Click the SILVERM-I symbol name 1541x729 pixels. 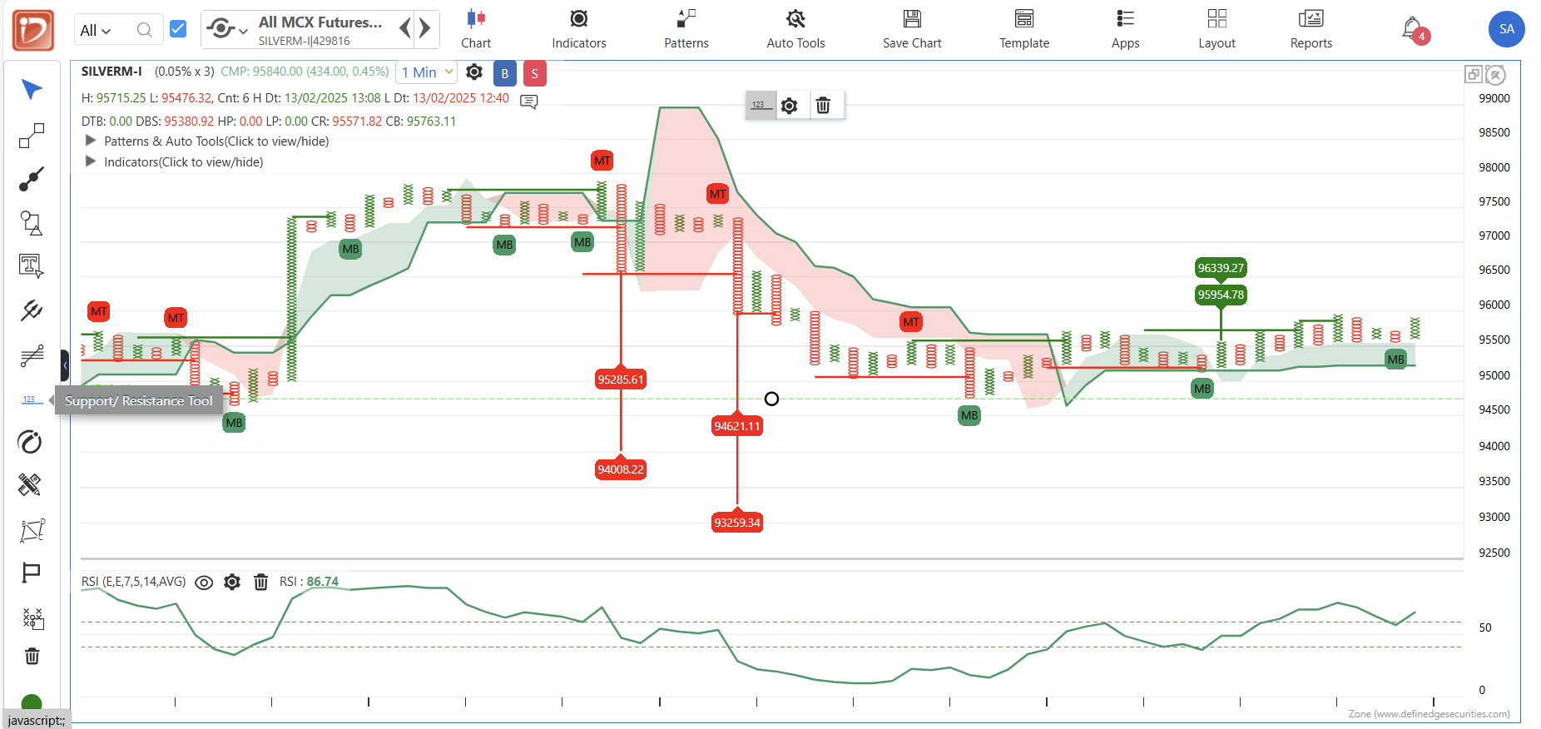click(111, 72)
